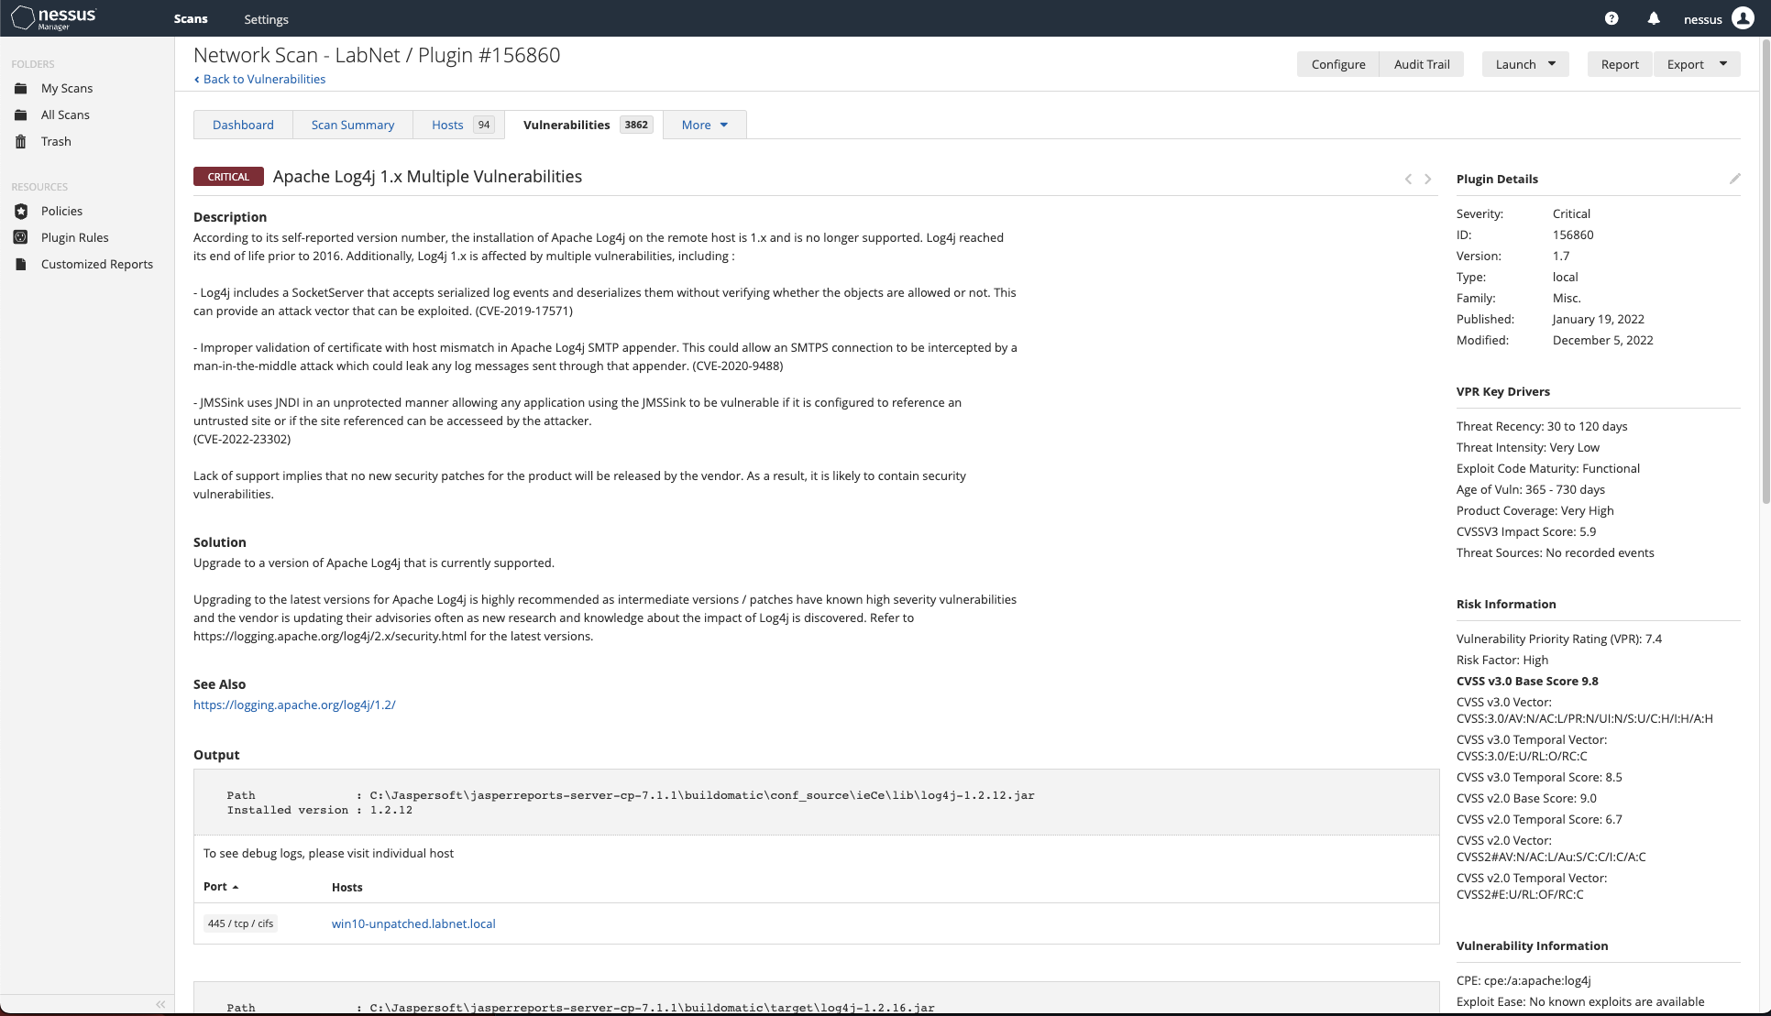Click 'Exploit Code Maturity: Functional' text
This screenshot has width=1771, height=1016.
pos(1548,468)
